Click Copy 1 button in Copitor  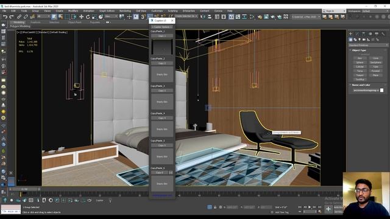click(162, 36)
